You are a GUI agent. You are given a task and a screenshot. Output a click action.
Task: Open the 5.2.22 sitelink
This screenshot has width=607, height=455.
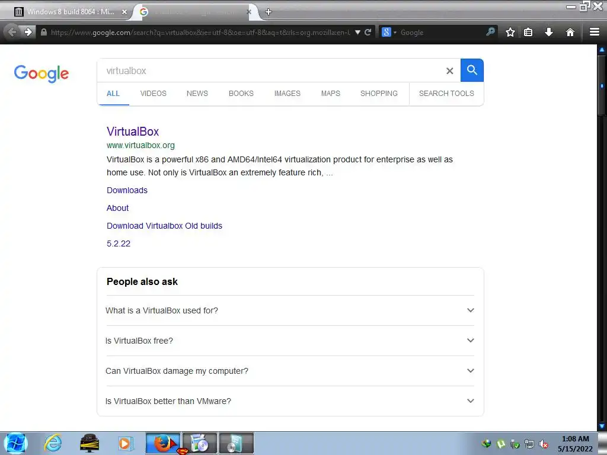pos(119,243)
